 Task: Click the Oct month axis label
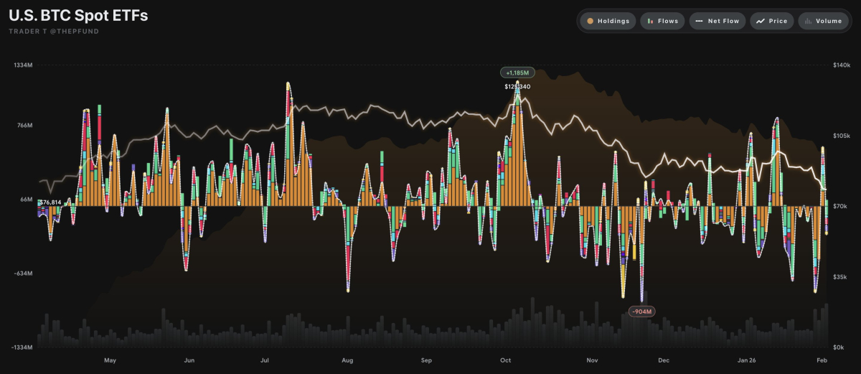504,360
